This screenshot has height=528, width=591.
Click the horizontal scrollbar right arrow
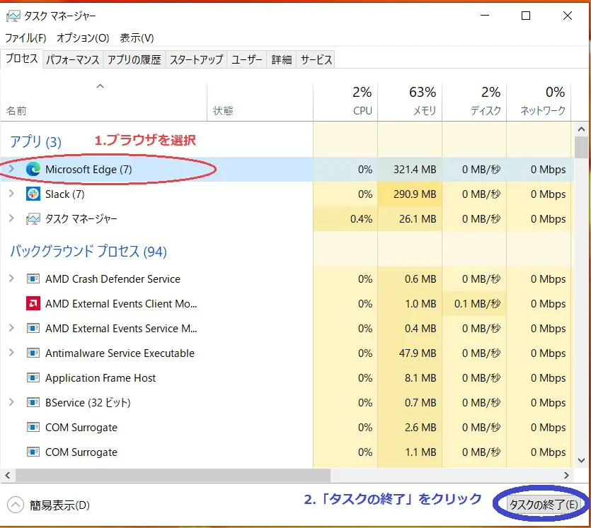pos(566,475)
